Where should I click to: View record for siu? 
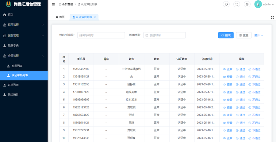[228, 77]
